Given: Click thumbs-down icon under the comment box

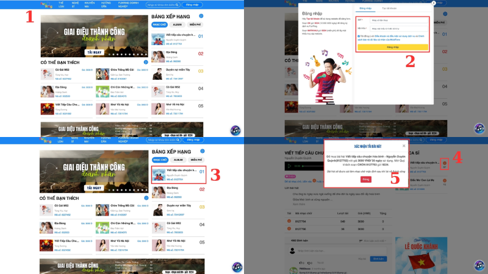Looking at the screenshot, I should pyautogui.click(x=310, y=263).
